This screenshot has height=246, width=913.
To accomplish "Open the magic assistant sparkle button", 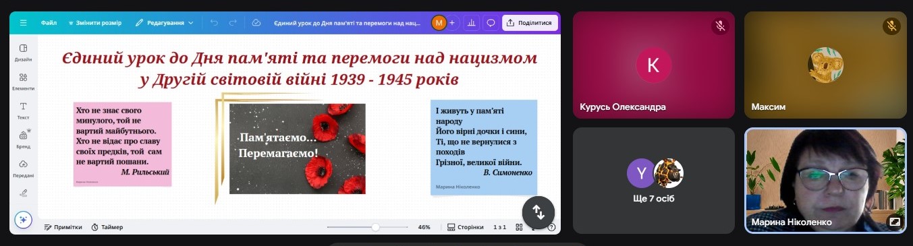I will pyautogui.click(x=24, y=220).
